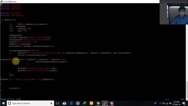Click the 'if((childpid=fork()) == 0)' line

23,51
